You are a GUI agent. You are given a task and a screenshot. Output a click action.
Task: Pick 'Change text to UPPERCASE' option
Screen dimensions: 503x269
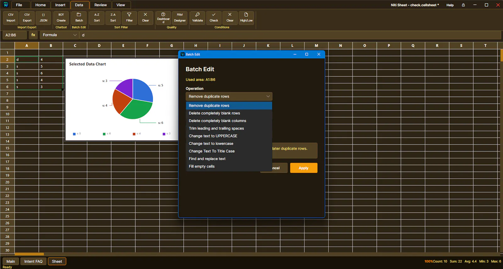(229, 136)
